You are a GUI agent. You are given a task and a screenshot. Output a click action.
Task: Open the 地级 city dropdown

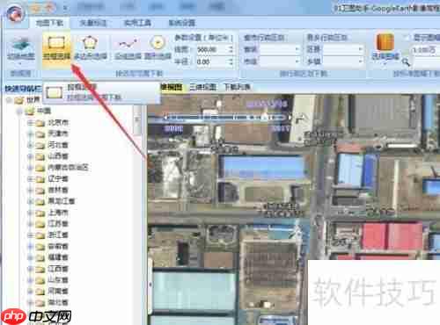[x=280, y=61]
